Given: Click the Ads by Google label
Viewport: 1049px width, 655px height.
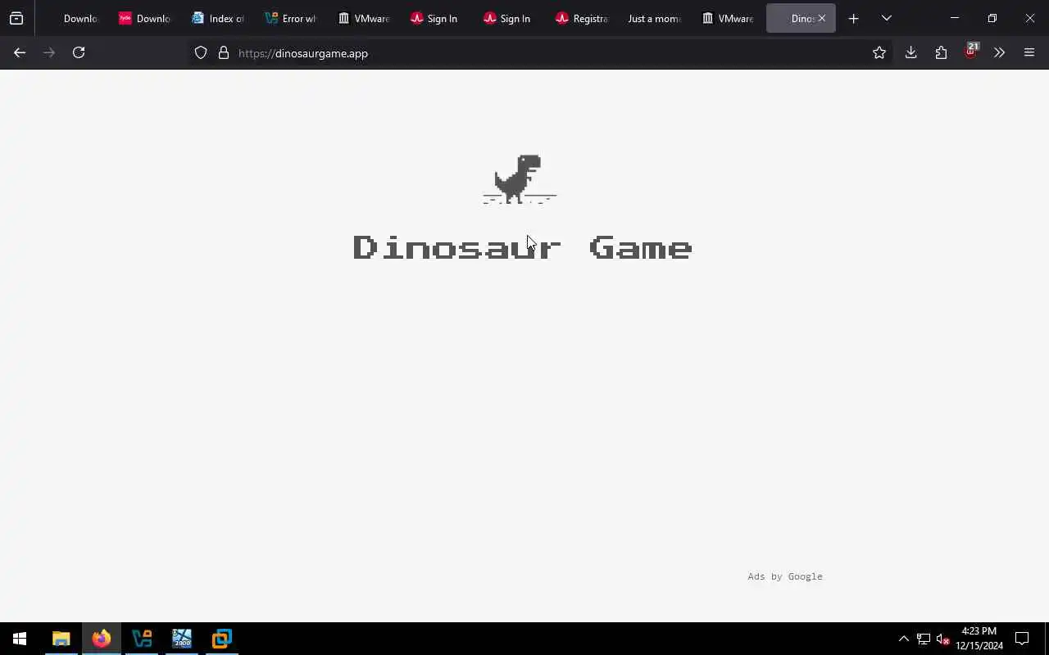Looking at the screenshot, I should pos(785,576).
